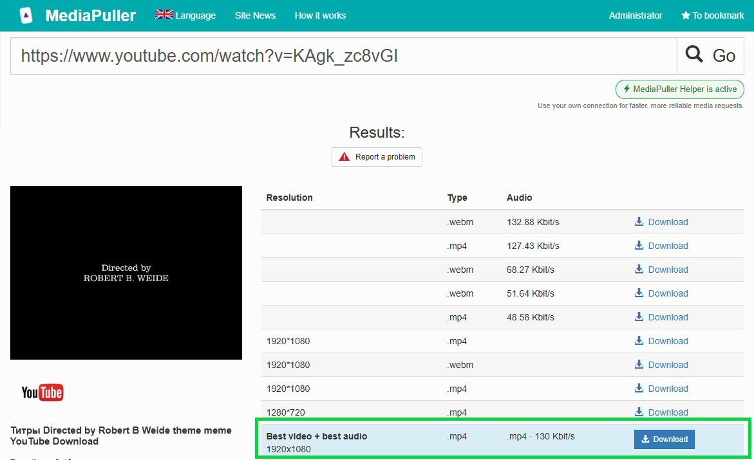
Task: Click the UK flag language icon
Action: pos(164,14)
